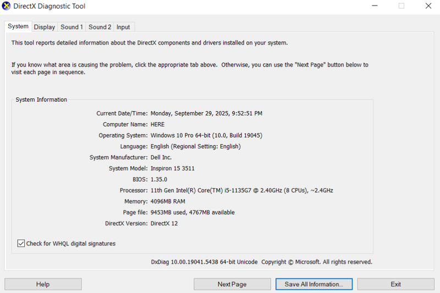
Task: Close the DirectX Diagnostic Tool window
Action: pyautogui.click(x=428, y=7)
